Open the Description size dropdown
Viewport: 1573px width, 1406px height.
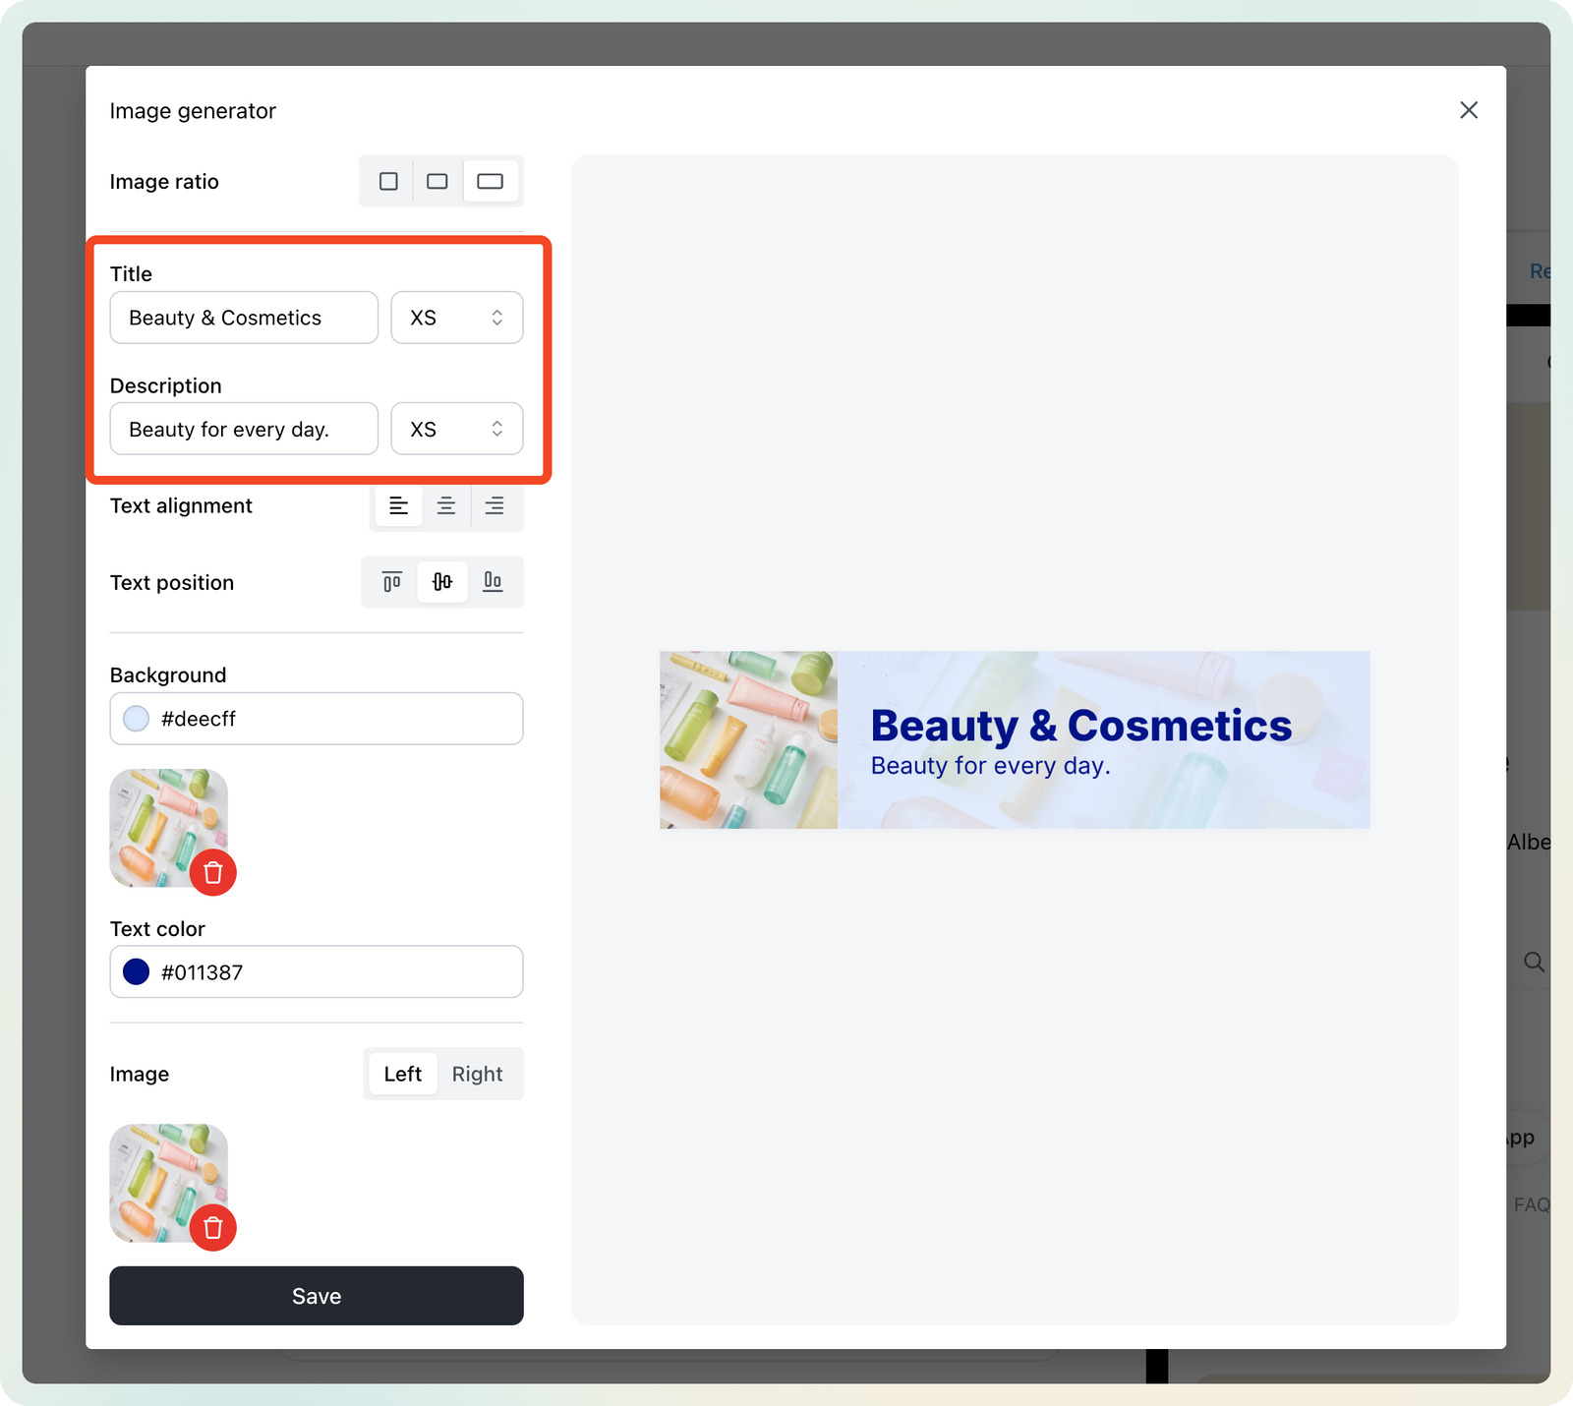(x=457, y=429)
